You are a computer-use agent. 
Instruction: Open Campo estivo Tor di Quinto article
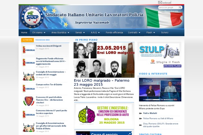pyautogui.click(x=49, y=84)
